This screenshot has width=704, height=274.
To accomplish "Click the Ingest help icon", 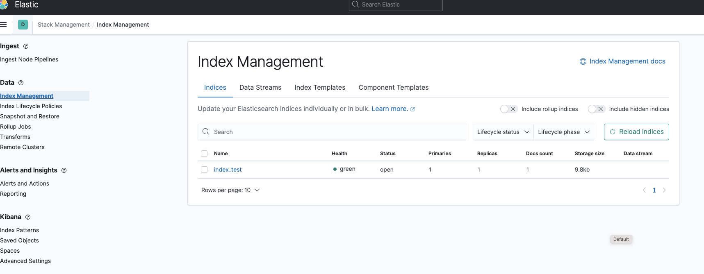I will (26, 46).
